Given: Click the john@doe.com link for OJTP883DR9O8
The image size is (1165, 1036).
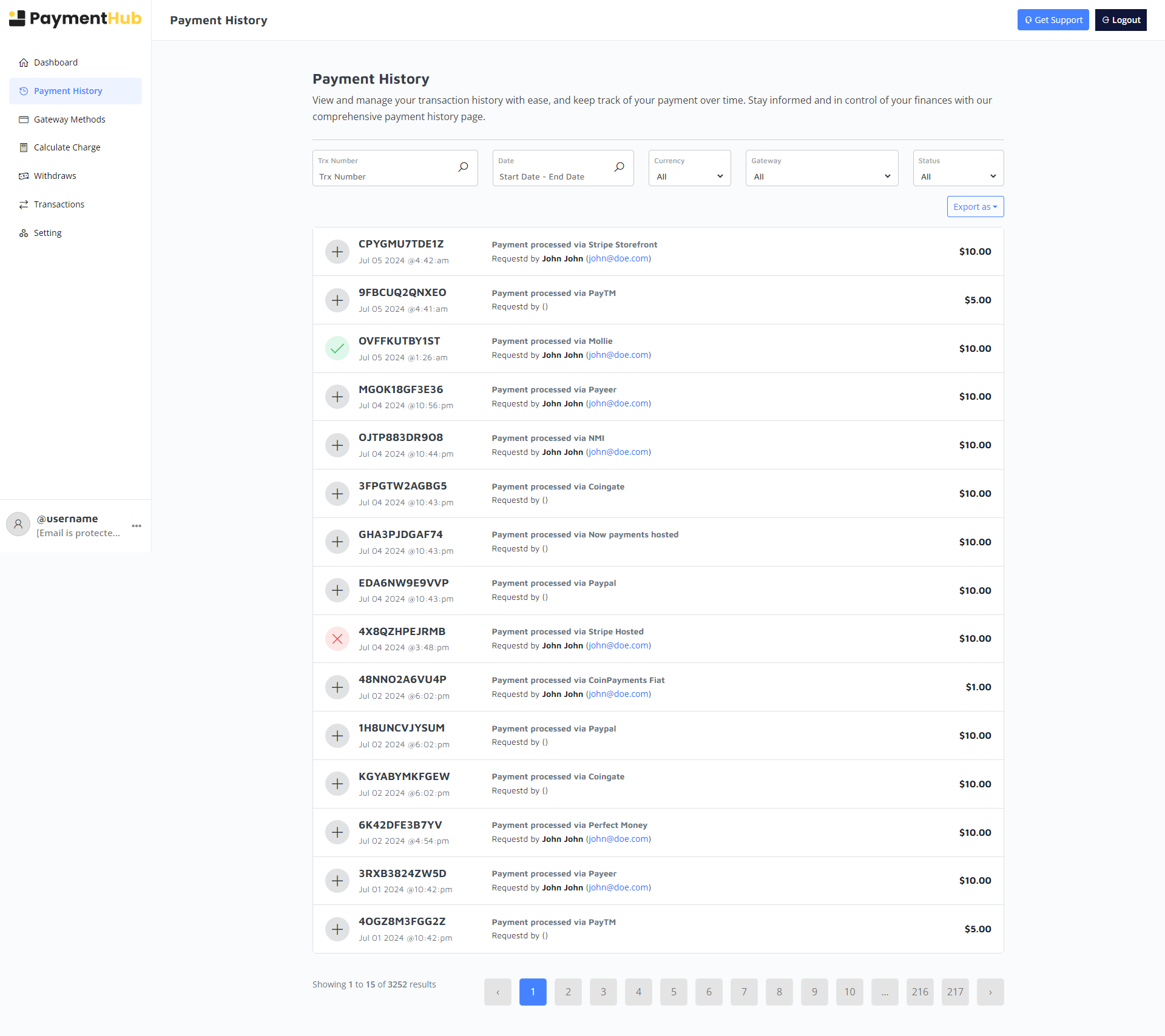Looking at the screenshot, I should tap(618, 452).
